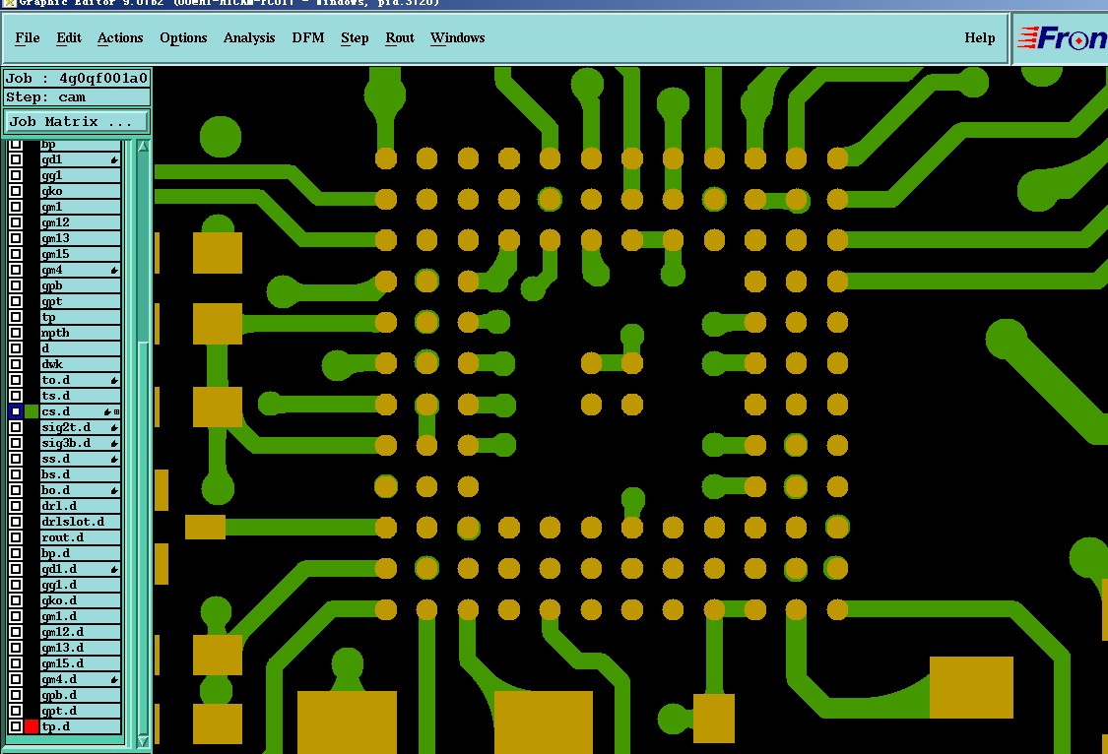Viewport: 1108px width, 754px height.
Task: Click the Step: cam field
Action: point(76,97)
